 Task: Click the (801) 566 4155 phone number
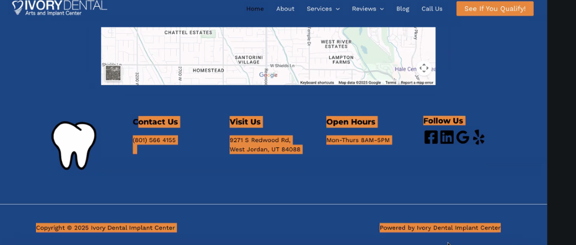(154, 140)
